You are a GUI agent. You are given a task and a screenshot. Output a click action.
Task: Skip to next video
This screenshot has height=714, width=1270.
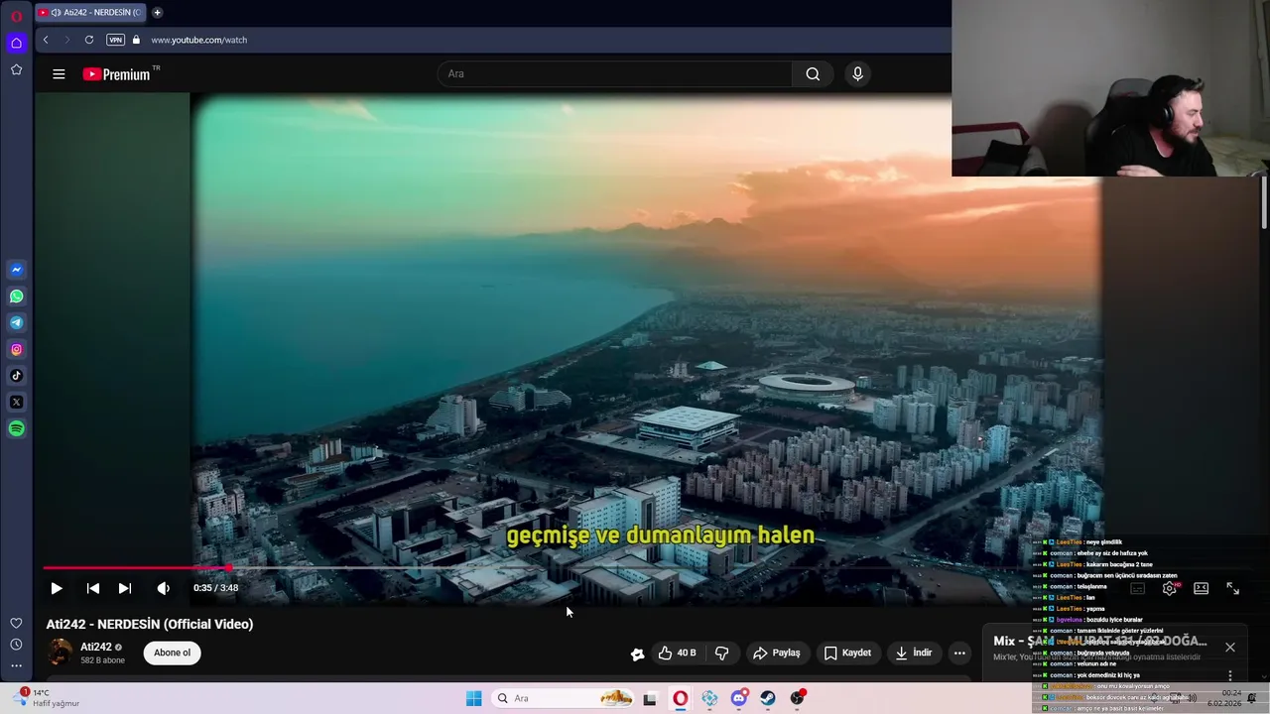pos(125,588)
